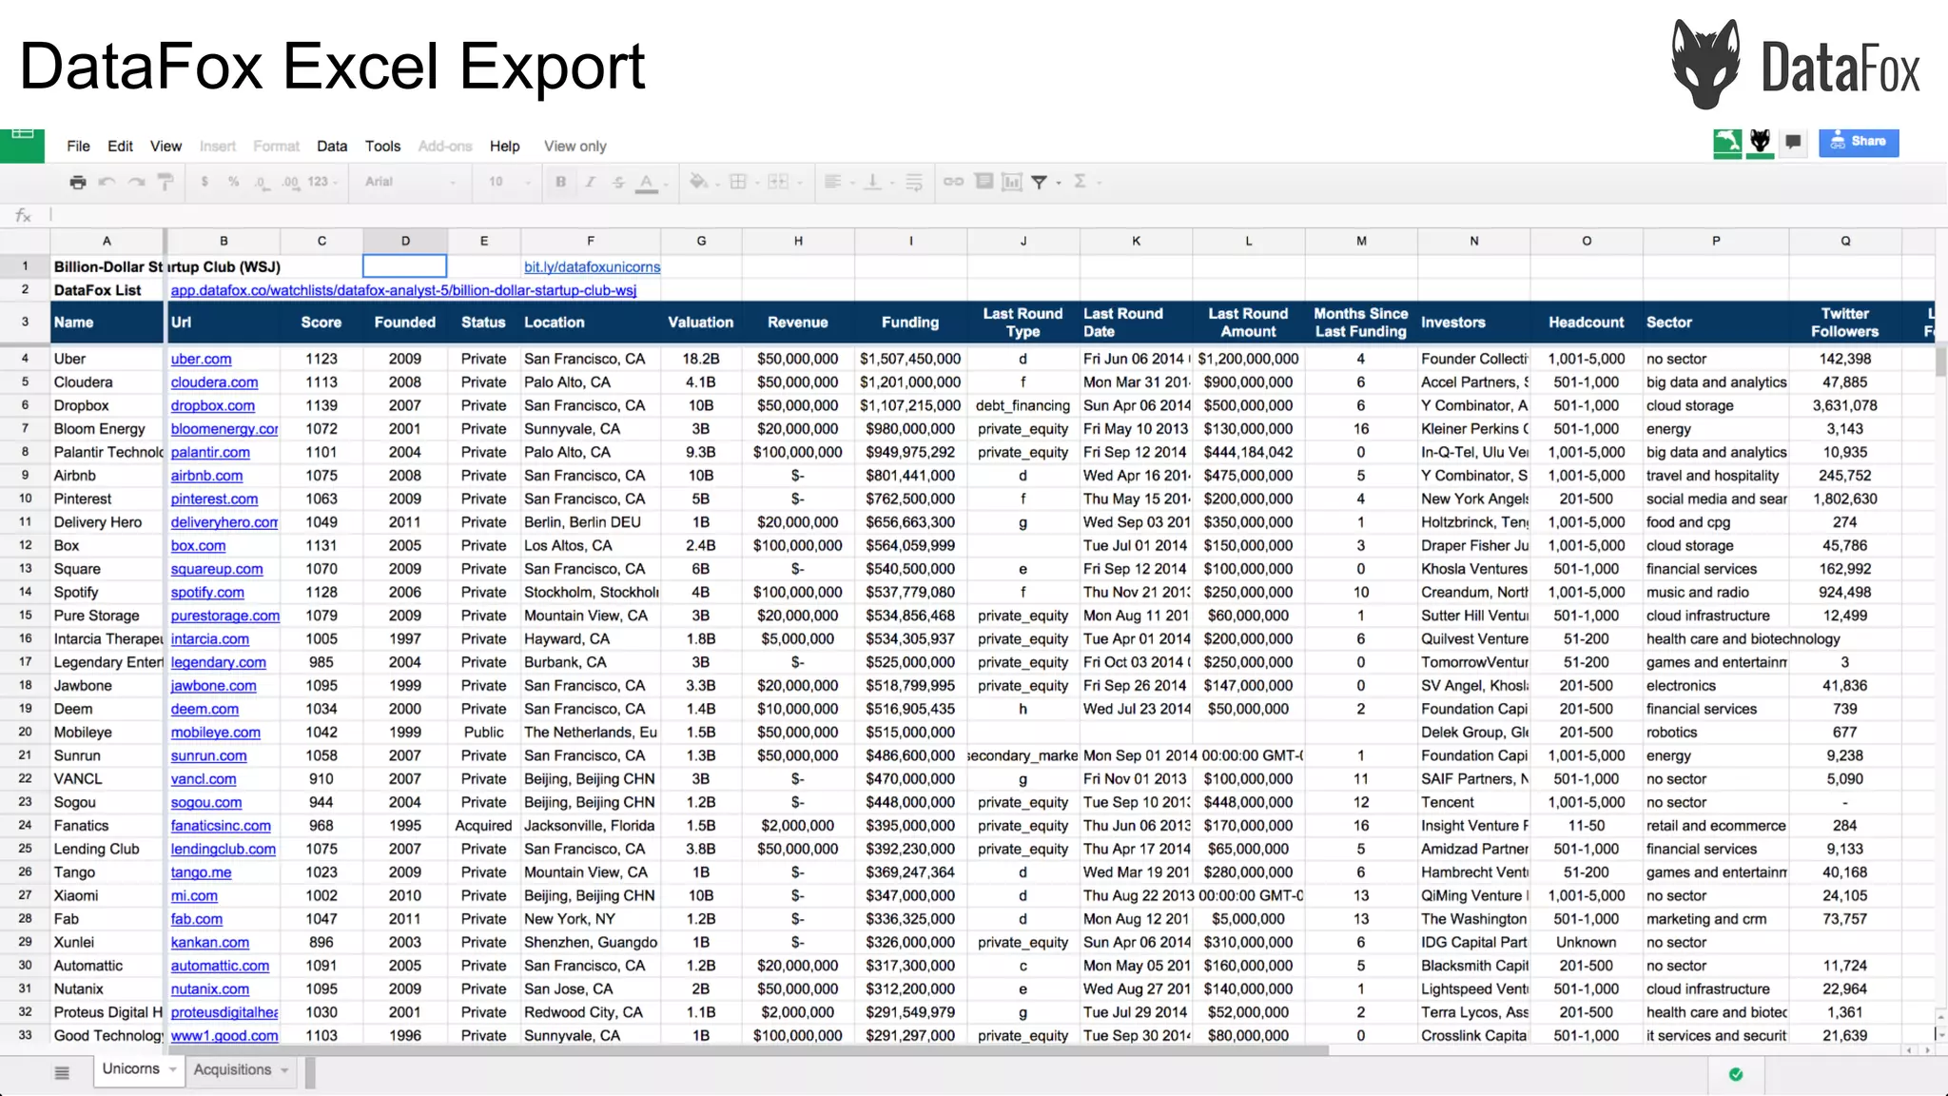
Task: Click the Print icon
Action: (x=78, y=182)
